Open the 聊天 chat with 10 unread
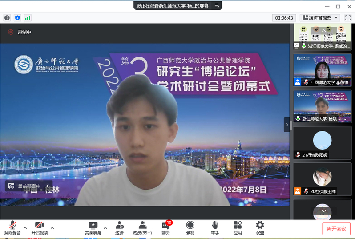The width and height of the screenshot is (355, 239). [x=166, y=228]
